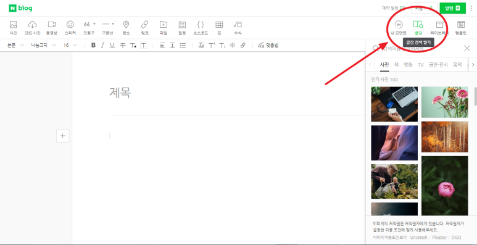This screenshot has height=245, width=477.
Task: Insert a formula with 수식 icon
Action: pos(238,28)
